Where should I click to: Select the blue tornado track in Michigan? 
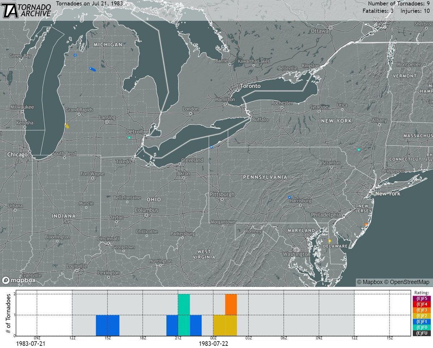92,69
